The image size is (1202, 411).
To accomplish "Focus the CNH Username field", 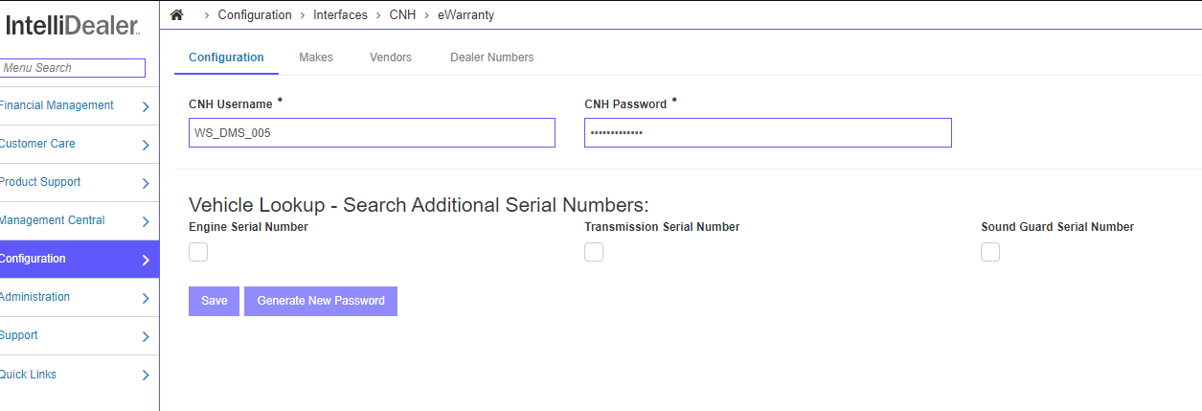I will point(372,133).
